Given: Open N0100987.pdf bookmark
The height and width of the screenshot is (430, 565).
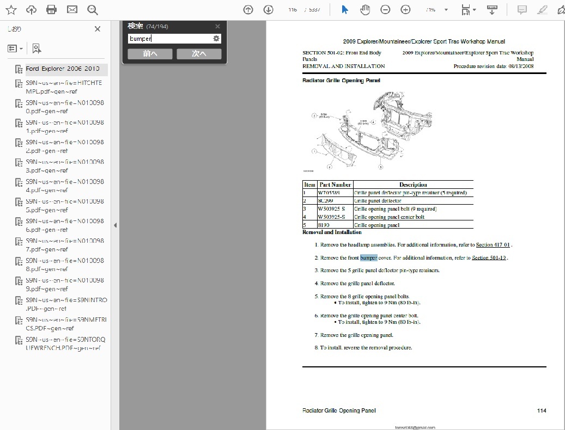Looking at the screenshot, I should 65,245.
